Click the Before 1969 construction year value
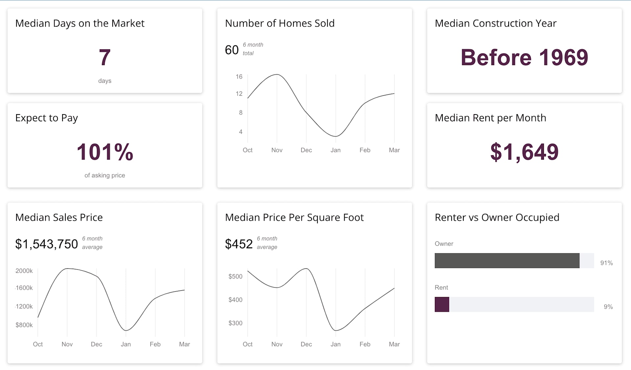Viewport: 631px width, 370px height. coord(524,57)
